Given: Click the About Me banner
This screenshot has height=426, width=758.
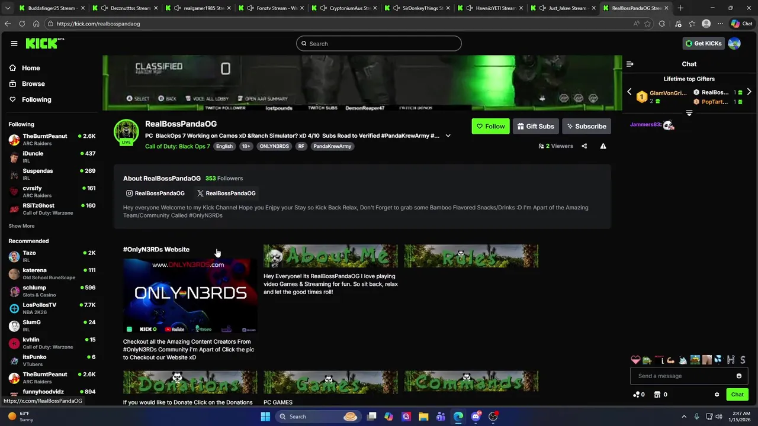Looking at the screenshot, I should pyautogui.click(x=330, y=256).
